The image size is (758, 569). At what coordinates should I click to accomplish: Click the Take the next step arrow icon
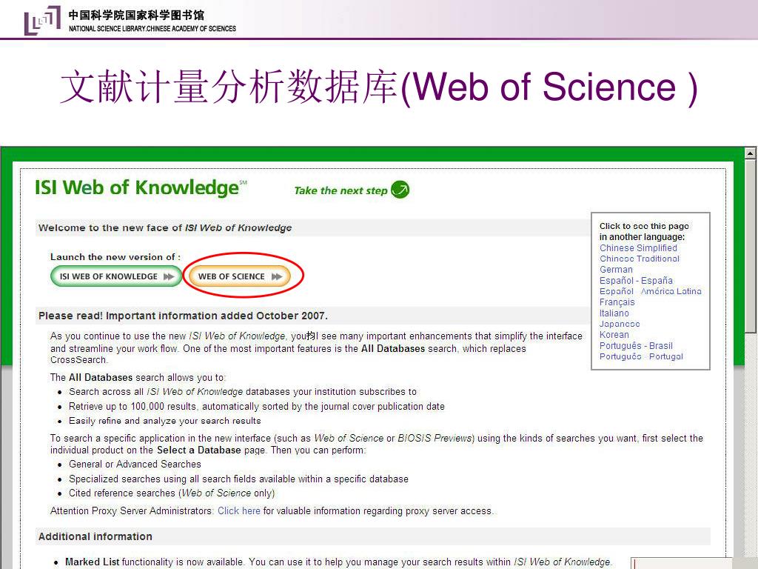[400, 190]
